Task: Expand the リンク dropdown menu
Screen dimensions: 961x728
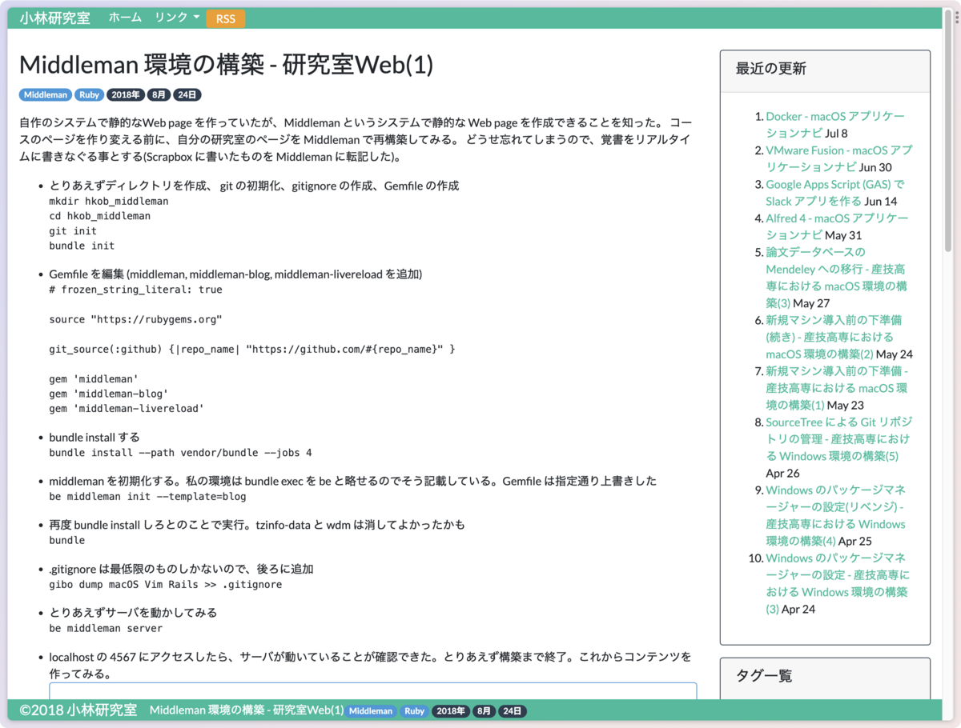Action: pos(178,18)
